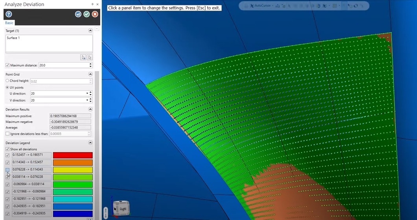Accept with the green OK checkmark
This screenshot has width=417, height=220.
click(x=86, y=14)
